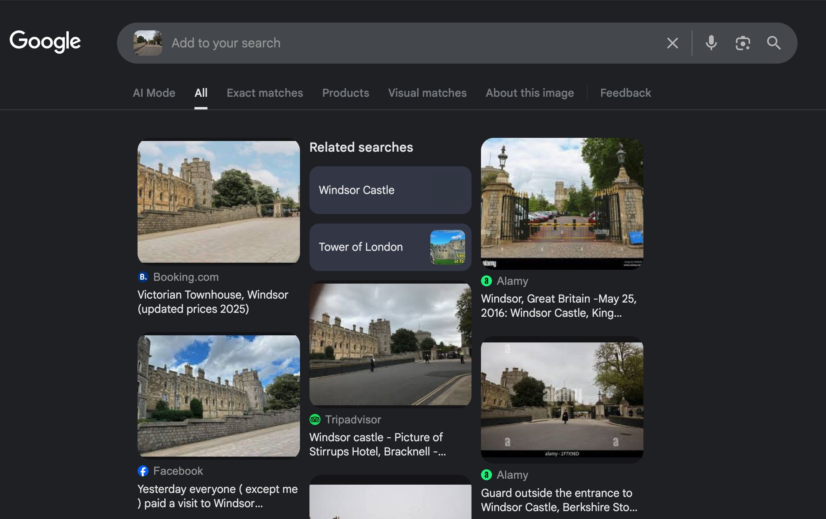Click Alamy icon above 'Windsor, Great Britain'
826x519 pixels.
click(487, 281)
